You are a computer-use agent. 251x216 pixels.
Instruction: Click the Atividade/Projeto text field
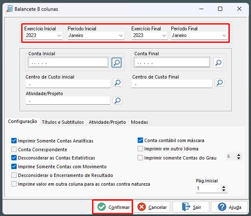pyautogui.click(x=68, y=101)
